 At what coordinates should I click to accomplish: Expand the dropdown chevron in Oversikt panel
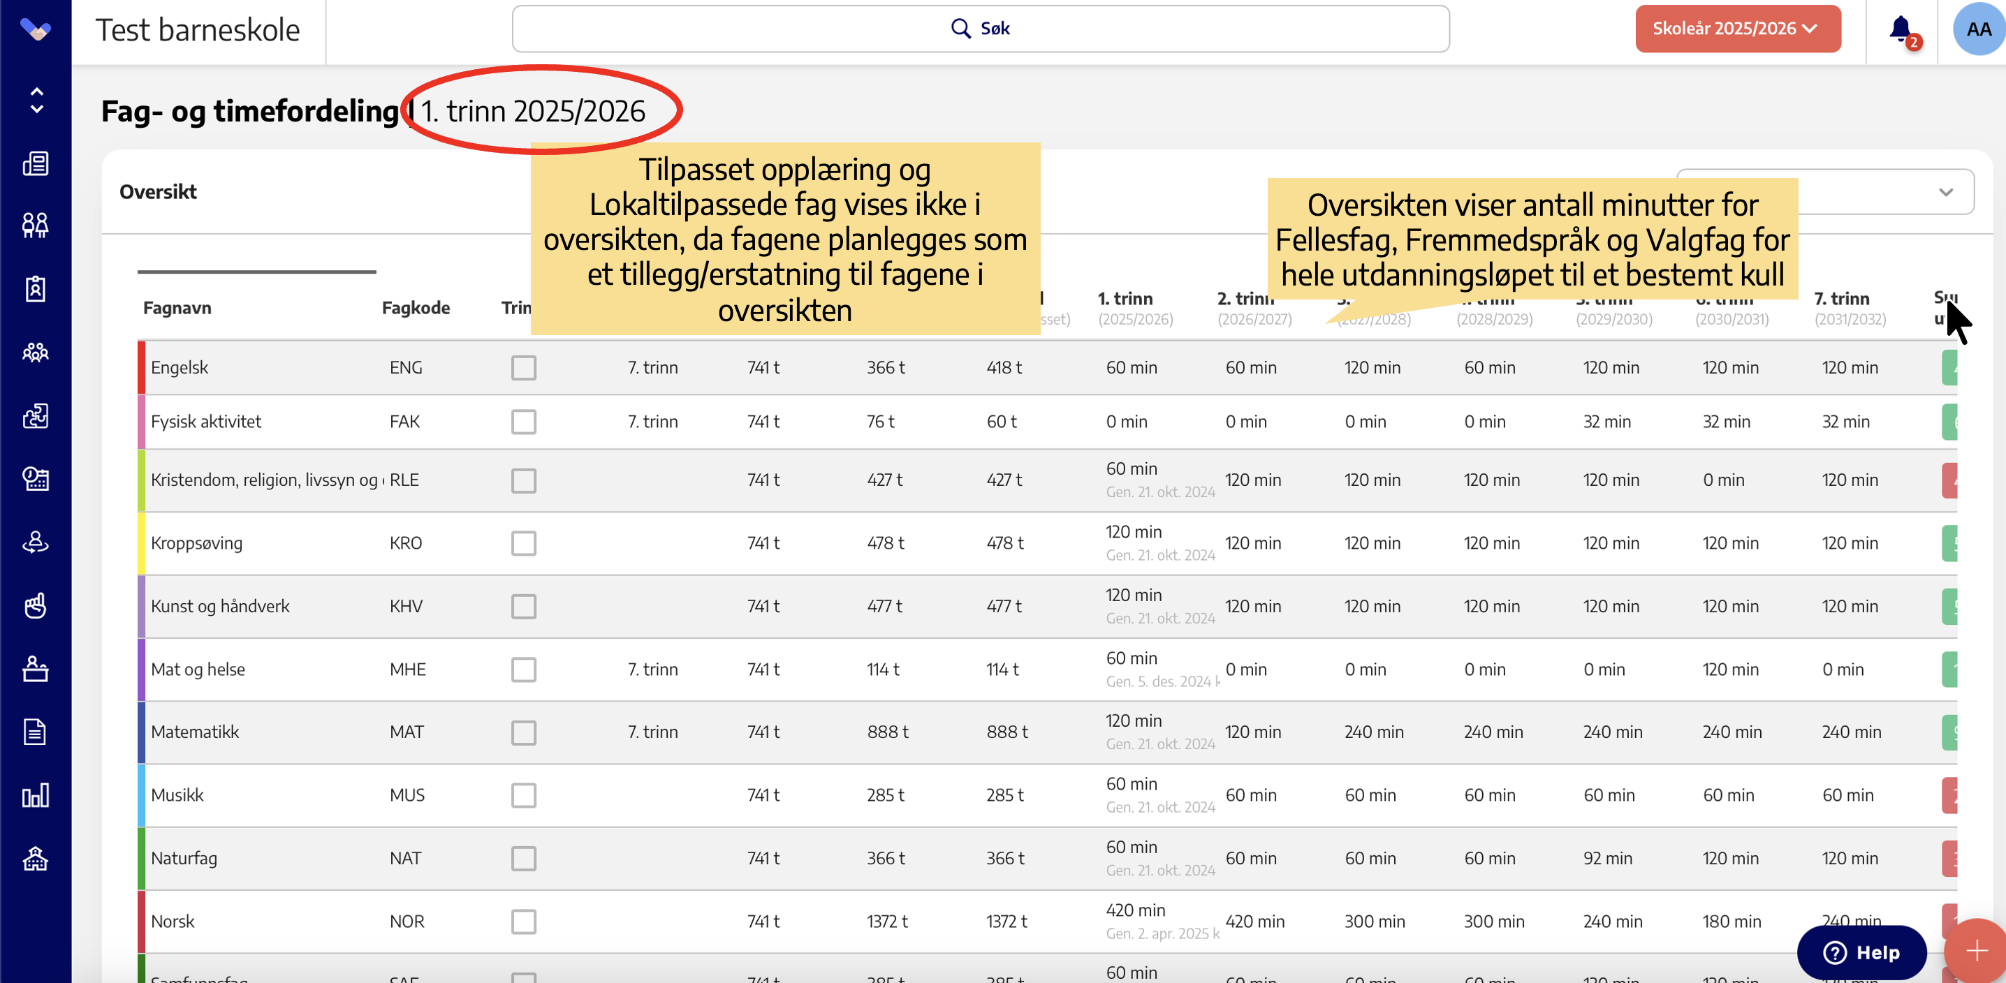[x=1945, y=192]
